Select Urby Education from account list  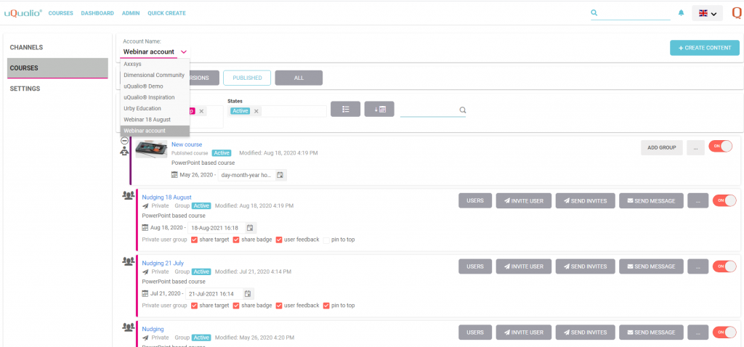click(142, 108)
